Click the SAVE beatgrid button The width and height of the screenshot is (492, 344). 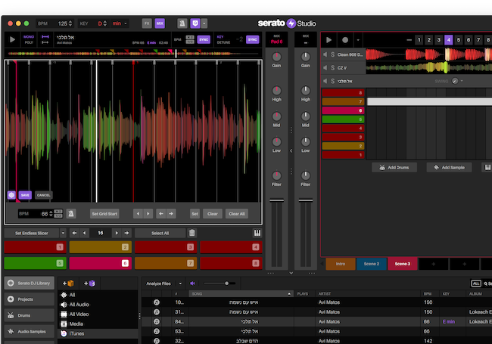click(x=25, y=195)
